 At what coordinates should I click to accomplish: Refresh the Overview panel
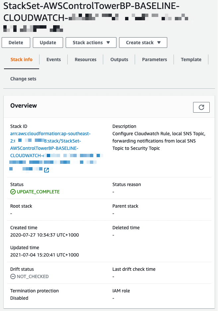tap(201, 107)
